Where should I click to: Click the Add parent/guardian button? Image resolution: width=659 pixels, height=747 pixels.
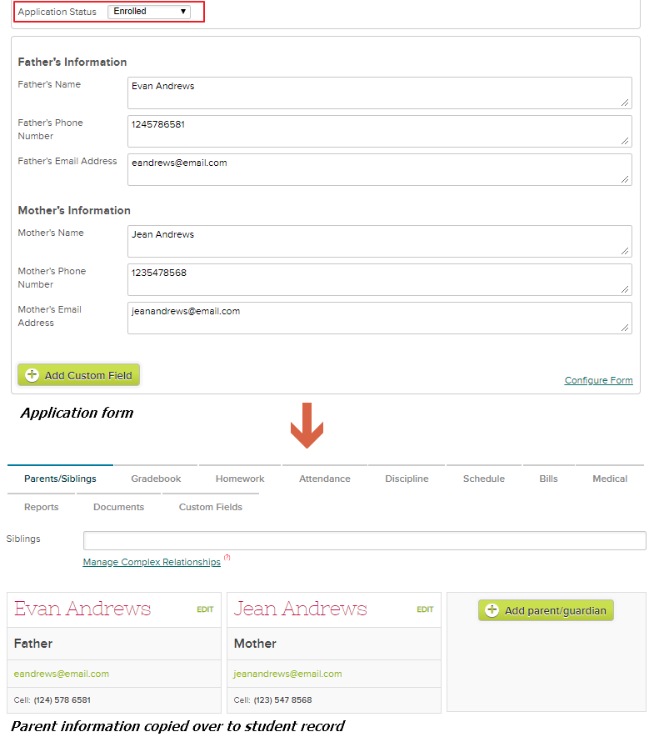[546, 610]
